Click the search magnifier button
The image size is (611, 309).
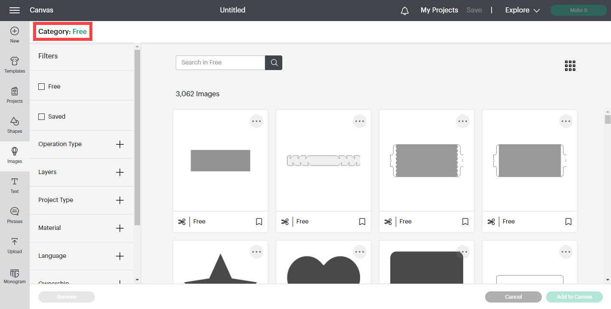[x=274, y=63]
